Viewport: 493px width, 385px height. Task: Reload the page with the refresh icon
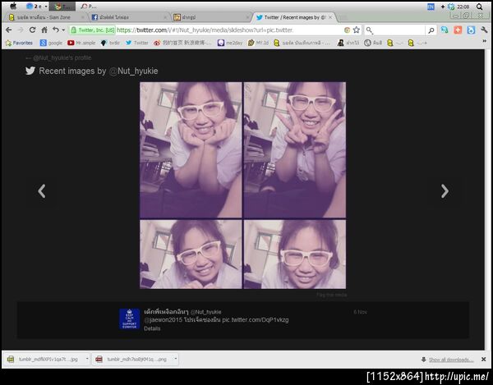click(x=32, y=30)
